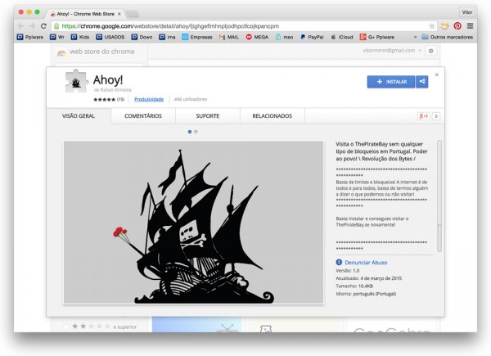Open the Wr bookmark
Screen dimensions: 491x356
[x=57, y=37]
